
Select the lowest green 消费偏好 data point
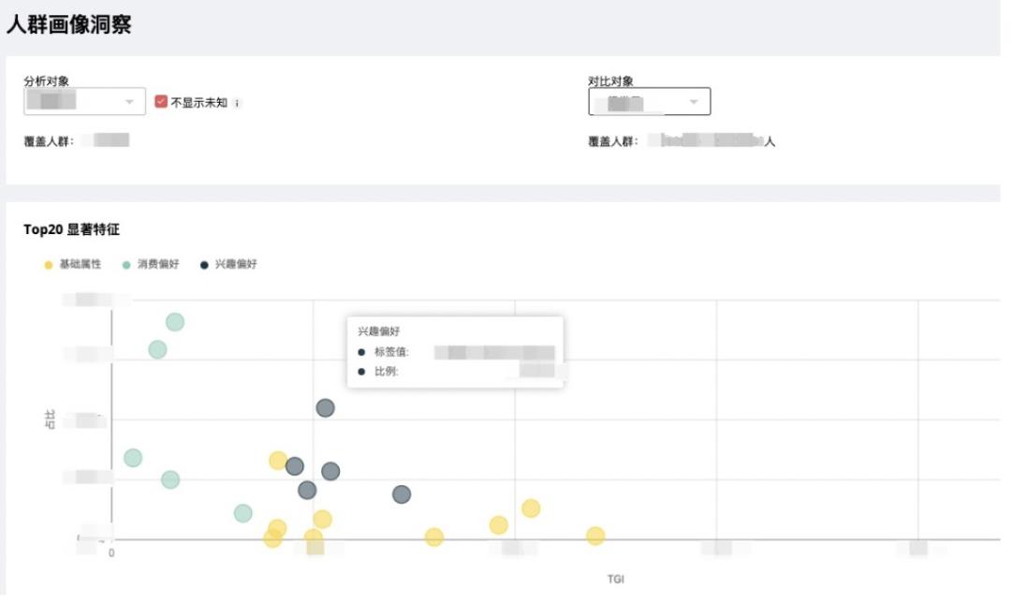pos(243,513)
